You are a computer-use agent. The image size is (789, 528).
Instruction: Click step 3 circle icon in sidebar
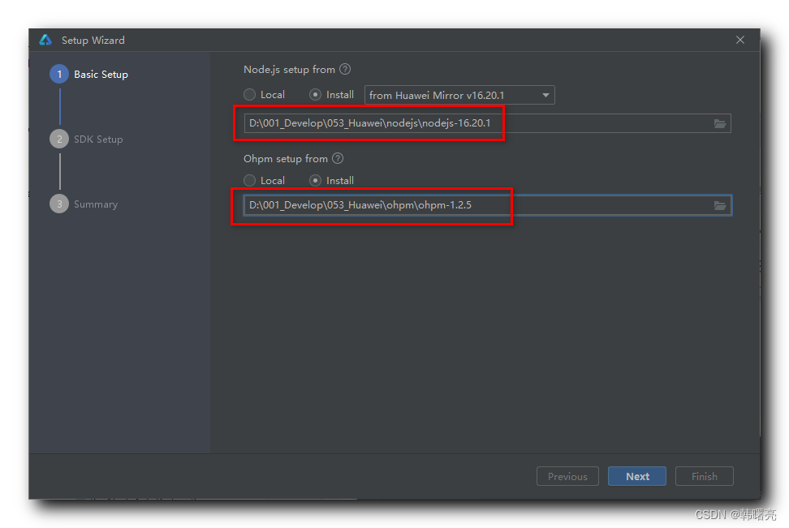pos(58,204)
